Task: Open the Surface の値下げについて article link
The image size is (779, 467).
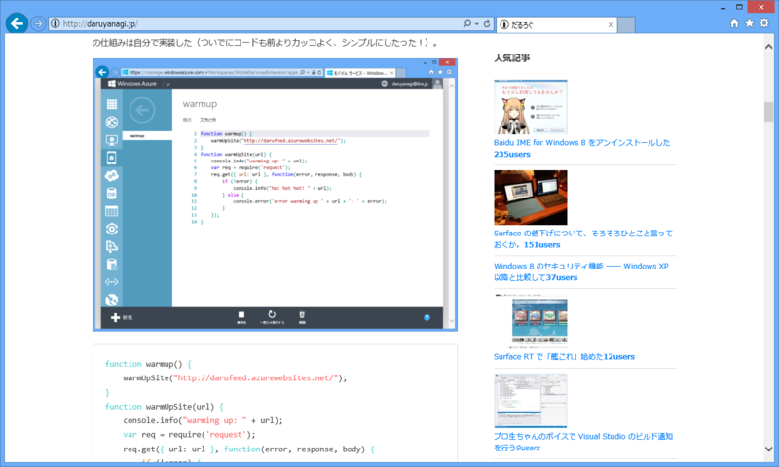Action: 582,238
